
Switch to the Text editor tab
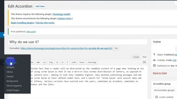(x=144, y=57)
